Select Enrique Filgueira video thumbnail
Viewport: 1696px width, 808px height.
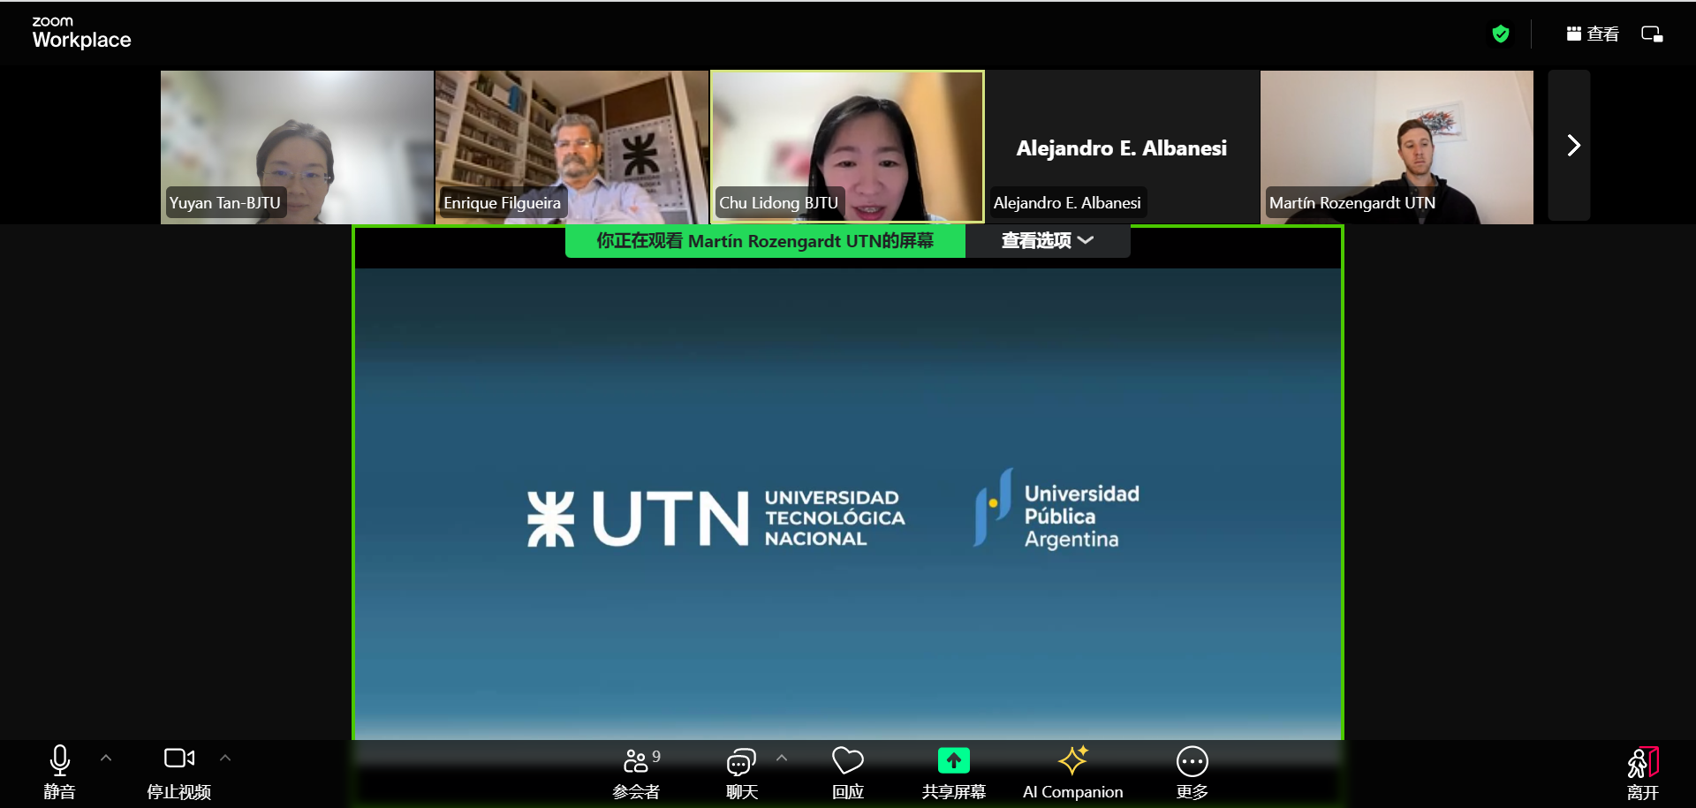572,147
